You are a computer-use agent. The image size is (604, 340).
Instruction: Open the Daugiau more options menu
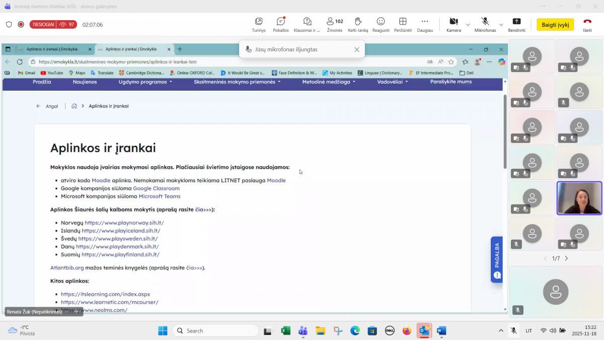(425, 22)
